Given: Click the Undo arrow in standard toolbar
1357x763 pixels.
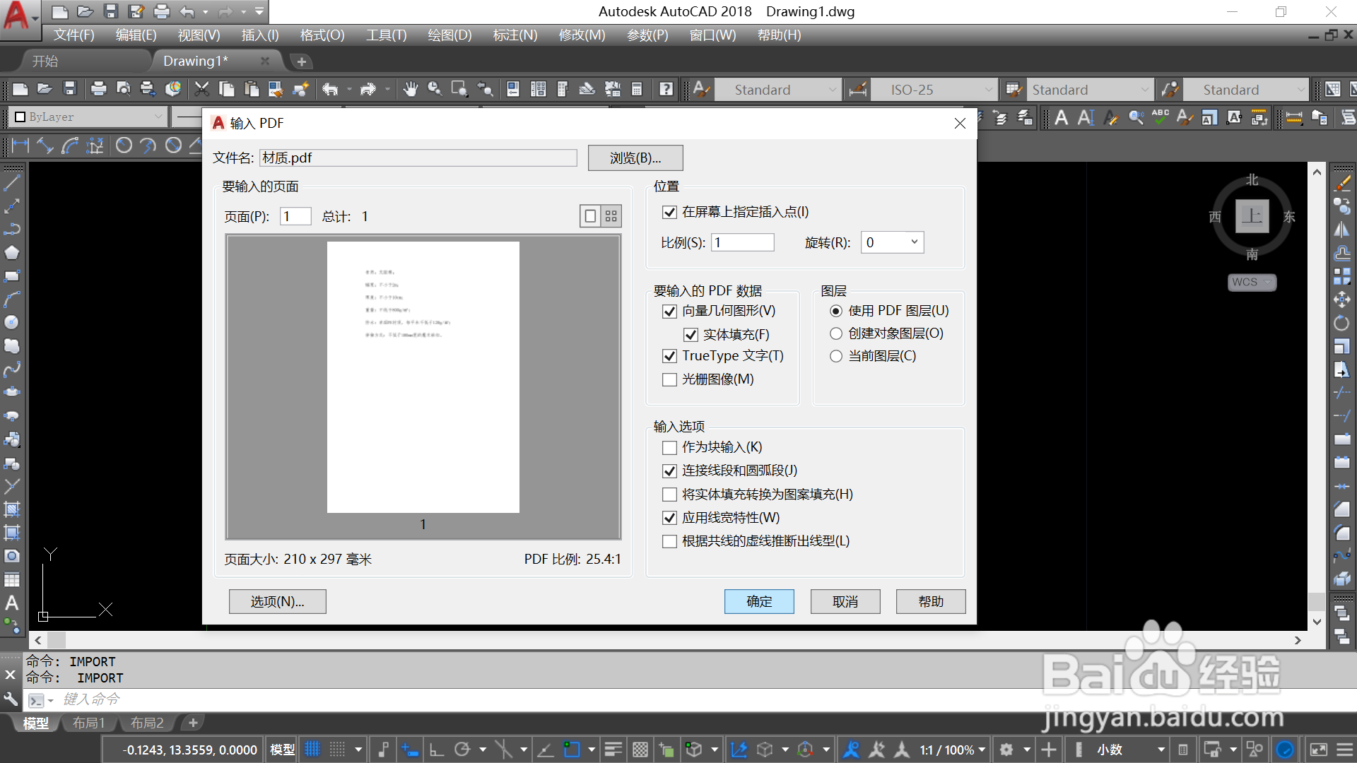Looking at the screenshot, I should (329, 89).
